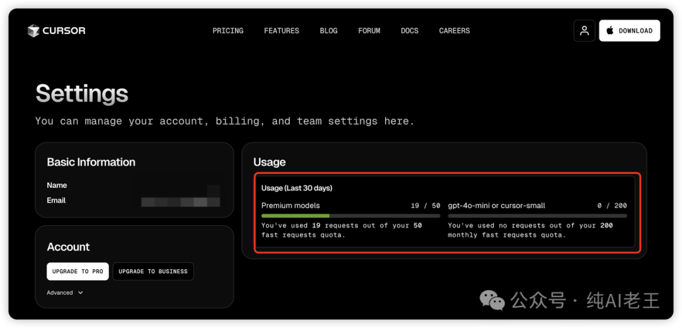
Task: Click 'gpt-4o-mini or cursor-small' label
Action: (496, 206)
